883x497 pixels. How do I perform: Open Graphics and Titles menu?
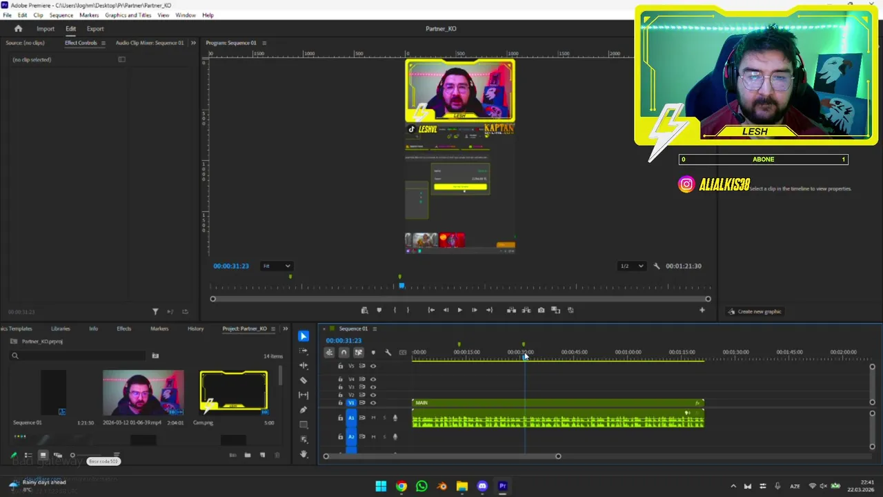point(128,15)
